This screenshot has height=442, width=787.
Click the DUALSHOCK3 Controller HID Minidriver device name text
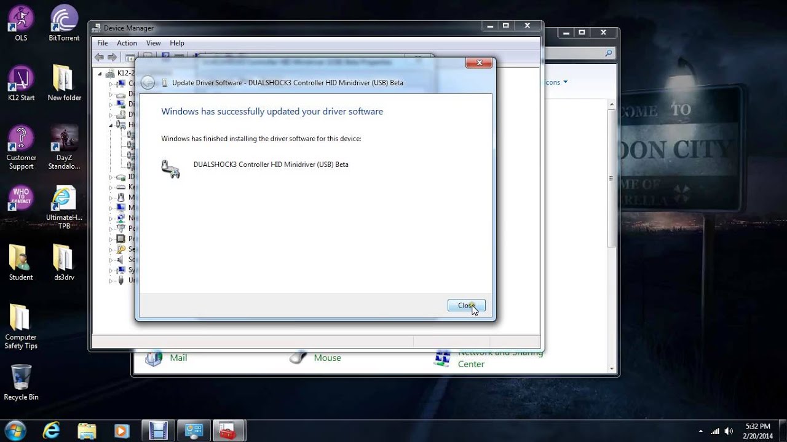pos(271,165)
